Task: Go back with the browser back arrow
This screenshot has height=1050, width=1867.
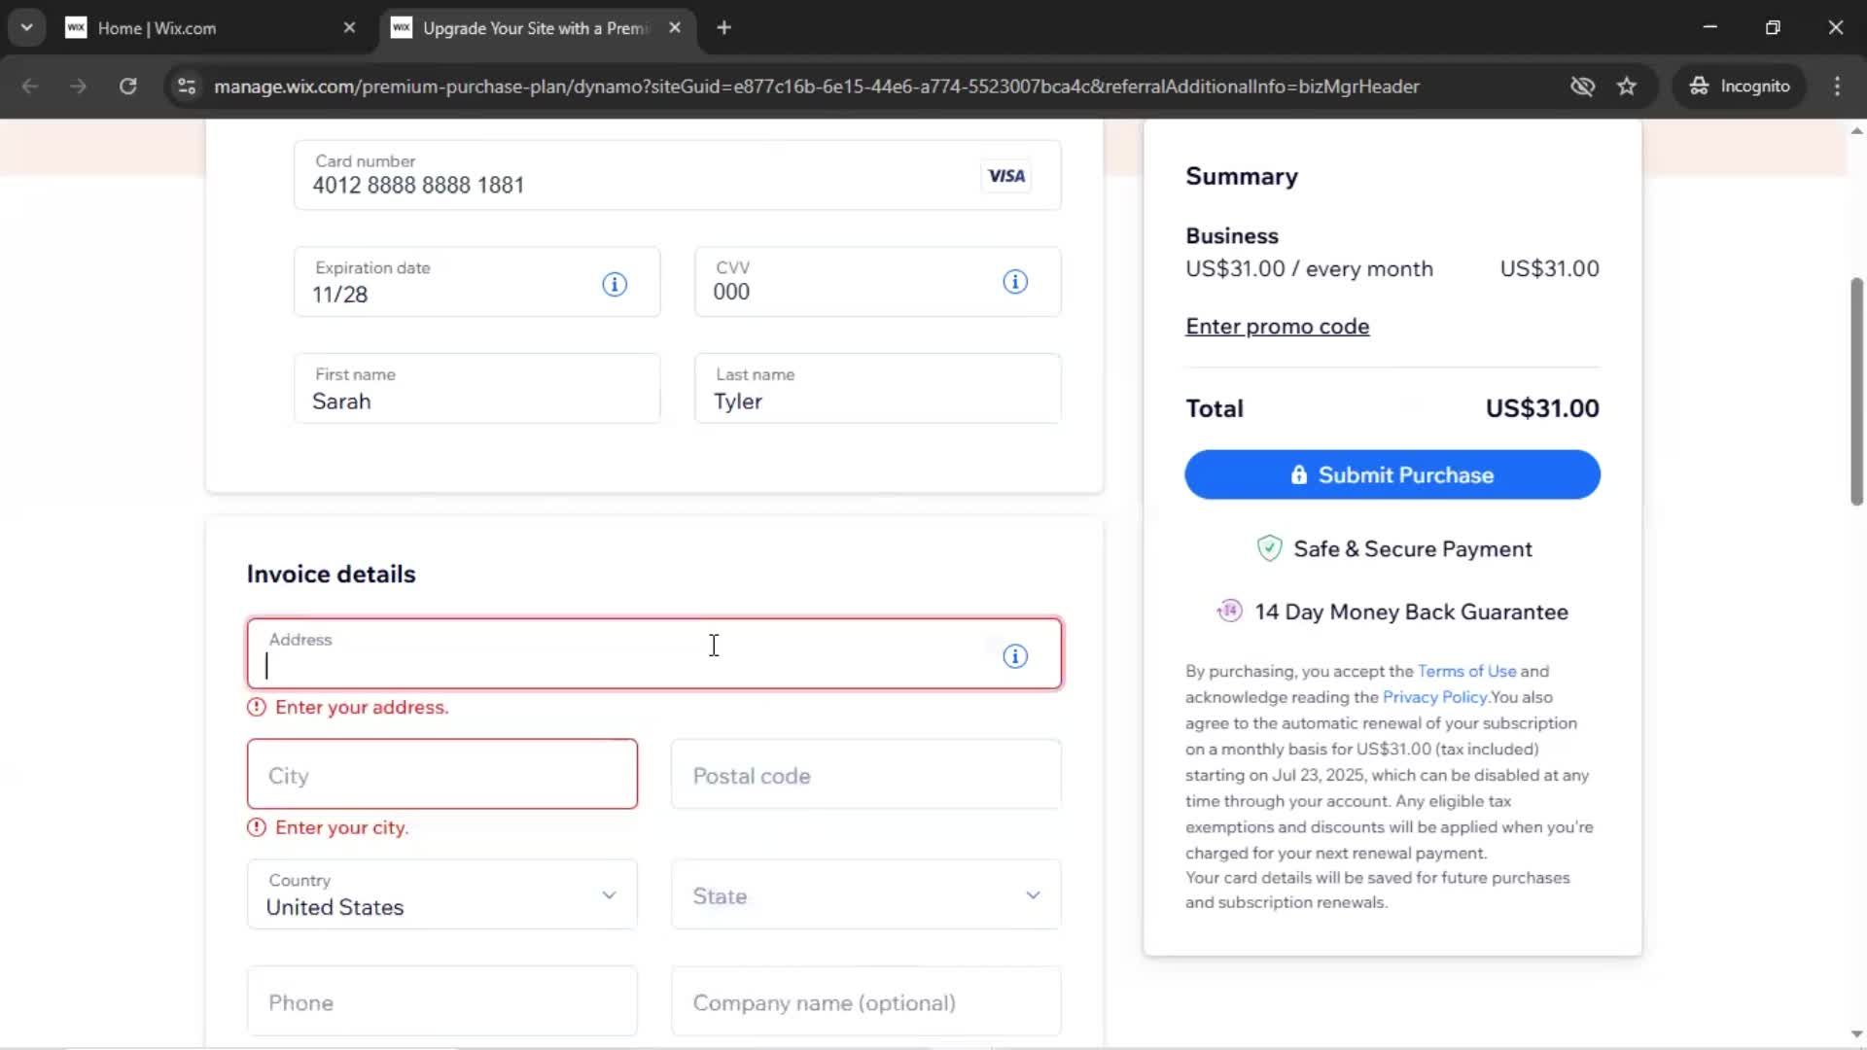Action: 30,86
